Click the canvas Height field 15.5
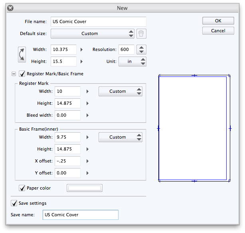This screenshot has width=245, height=233. coord(63,61)
